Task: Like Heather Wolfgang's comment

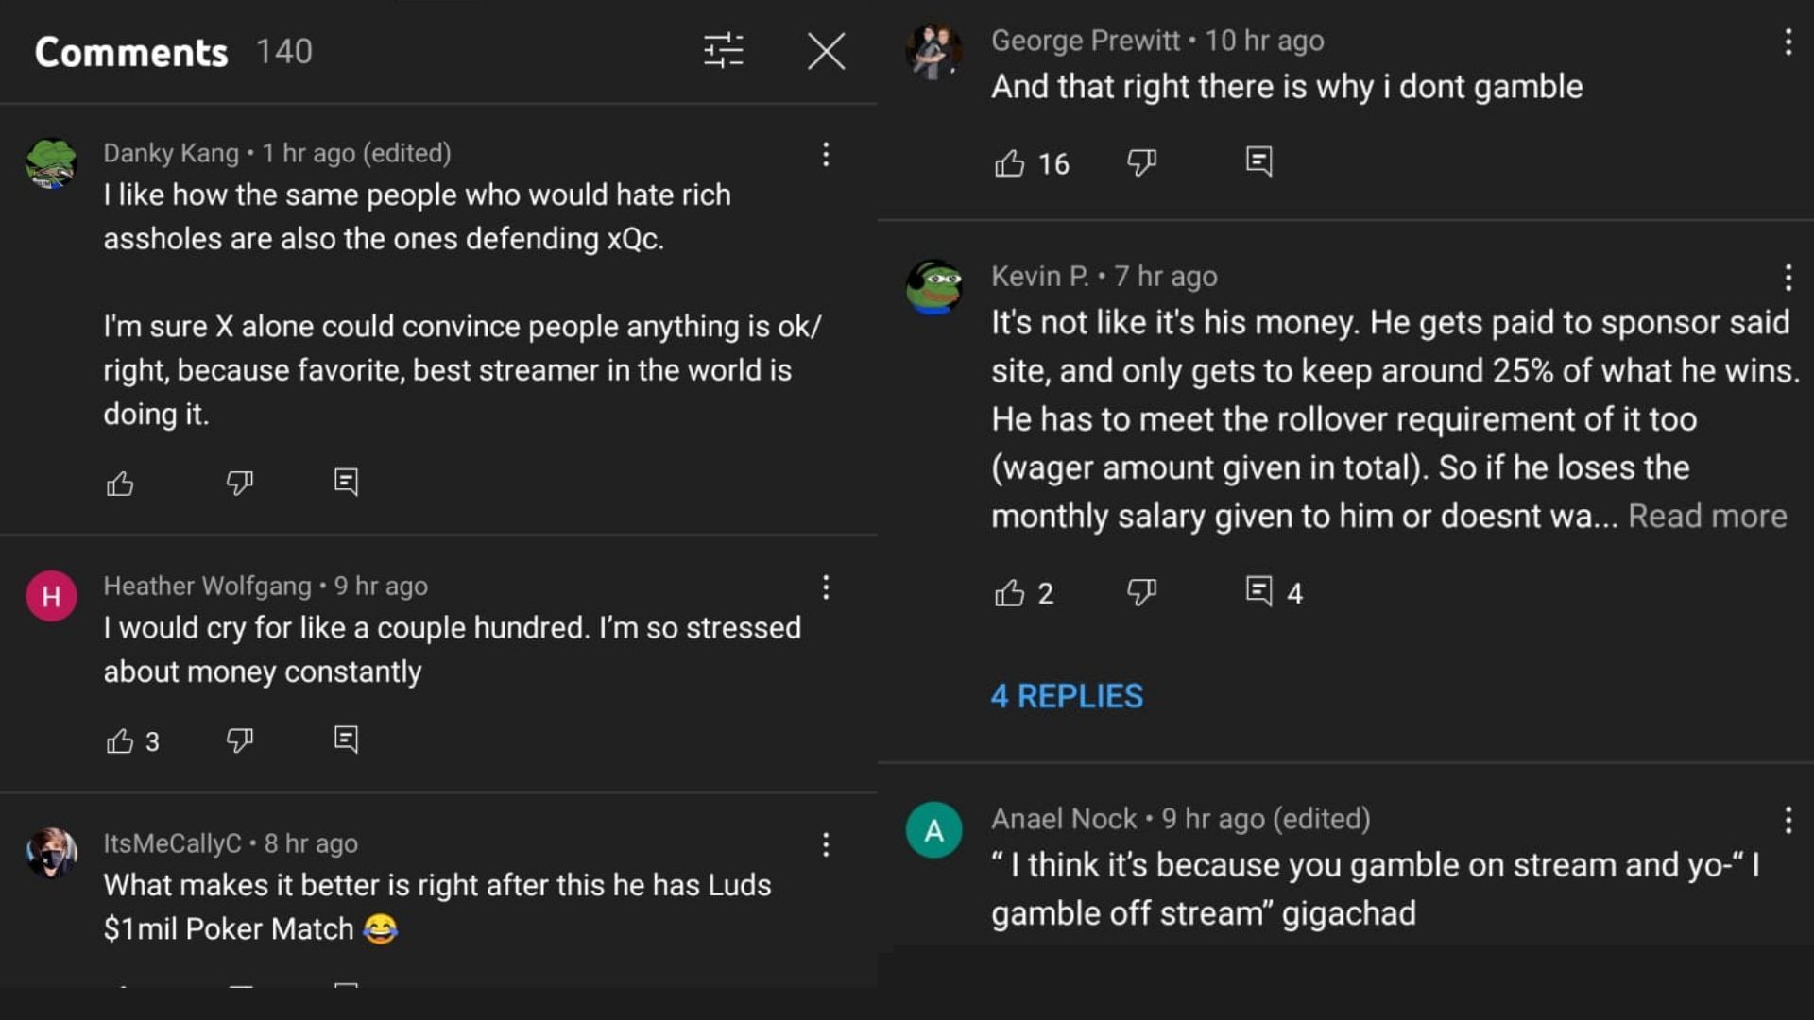Action: coord(120,740)
